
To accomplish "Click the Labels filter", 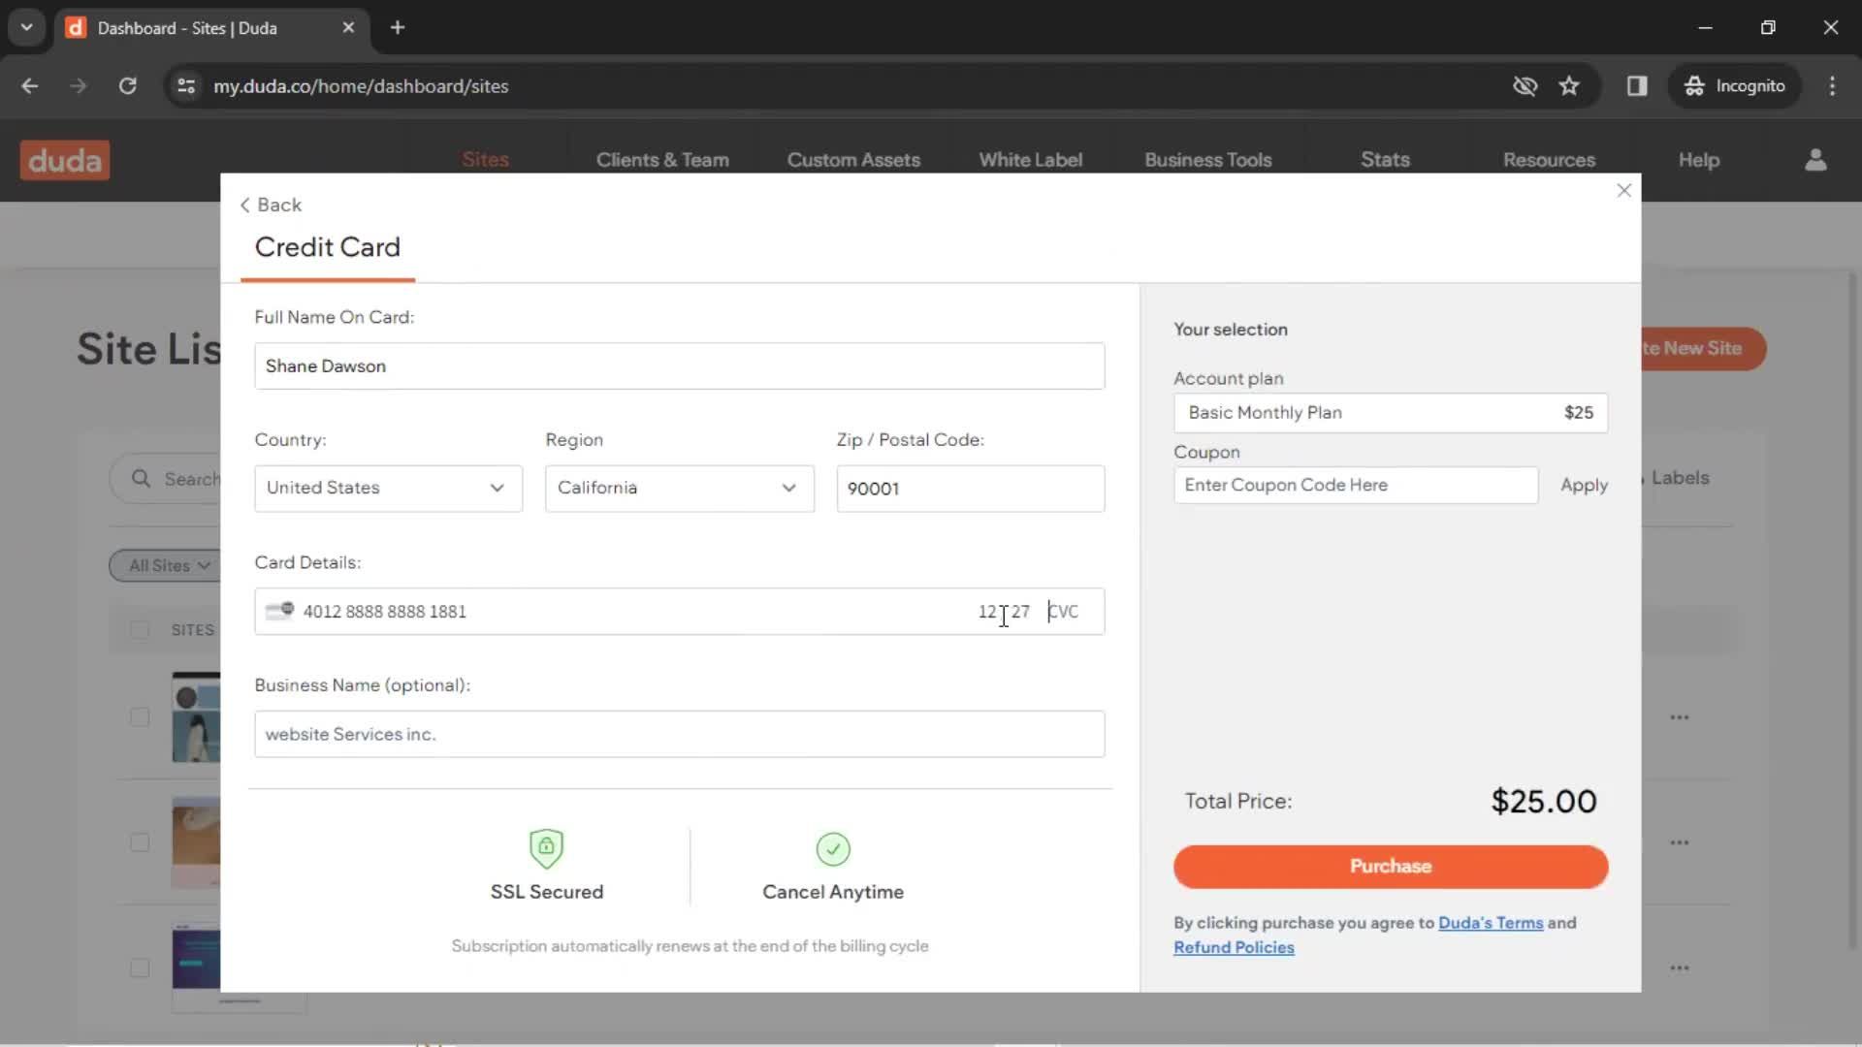I will pos(1679,478).
